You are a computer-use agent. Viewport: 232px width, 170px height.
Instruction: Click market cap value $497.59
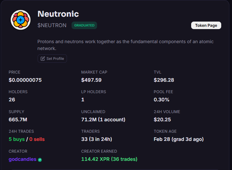(x=91, y=80)
